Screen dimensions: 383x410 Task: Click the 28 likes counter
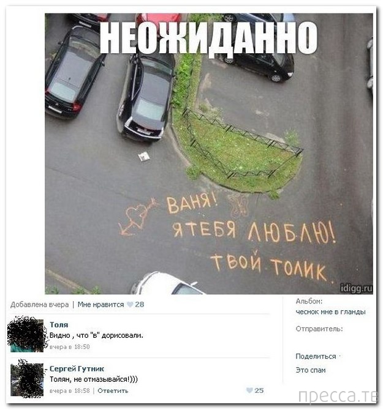[x=140, y=304]
